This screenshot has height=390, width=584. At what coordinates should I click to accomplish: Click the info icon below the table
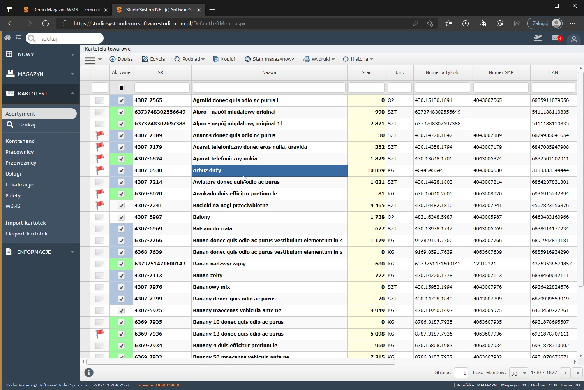click(x=89, y=372)
